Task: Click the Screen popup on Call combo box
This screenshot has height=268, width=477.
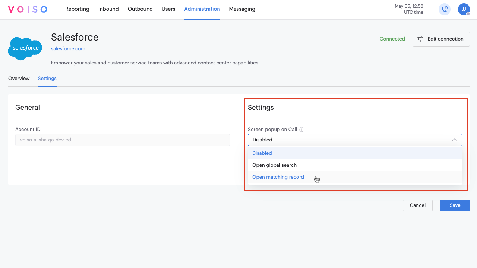Action: [355, 140]
